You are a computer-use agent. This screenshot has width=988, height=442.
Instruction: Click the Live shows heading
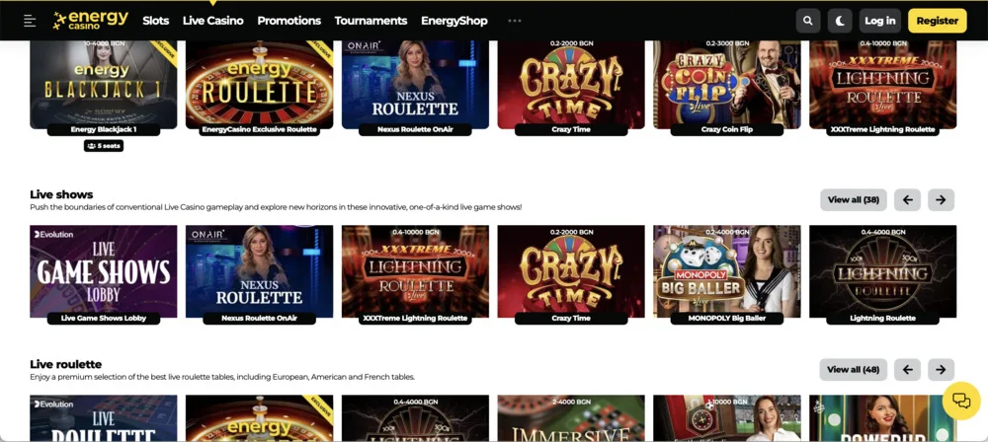[x=61, y=194]
